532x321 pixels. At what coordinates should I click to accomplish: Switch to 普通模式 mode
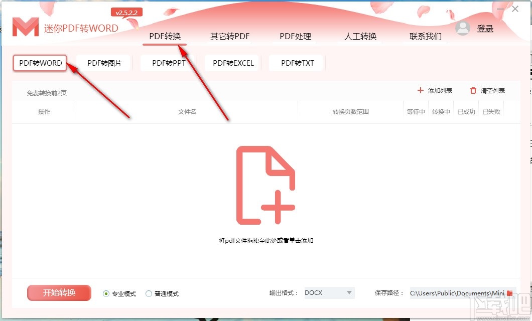point(149,293)
